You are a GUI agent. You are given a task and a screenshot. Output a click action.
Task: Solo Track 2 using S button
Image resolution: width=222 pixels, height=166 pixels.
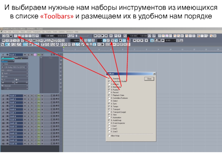click(28, 96)
